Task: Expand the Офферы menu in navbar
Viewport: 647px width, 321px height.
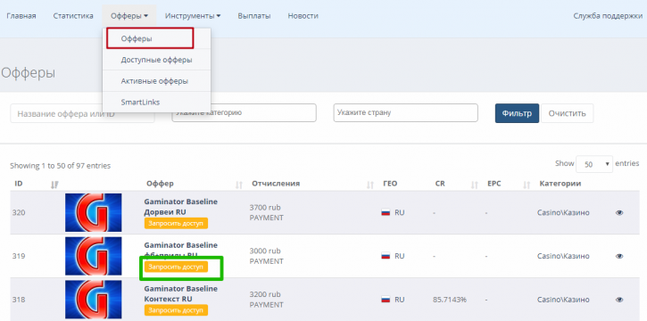Action: [129, 16]
